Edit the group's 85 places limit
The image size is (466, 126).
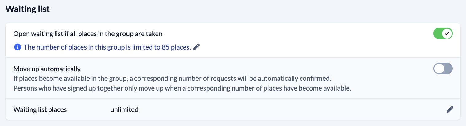click(196, 47)
